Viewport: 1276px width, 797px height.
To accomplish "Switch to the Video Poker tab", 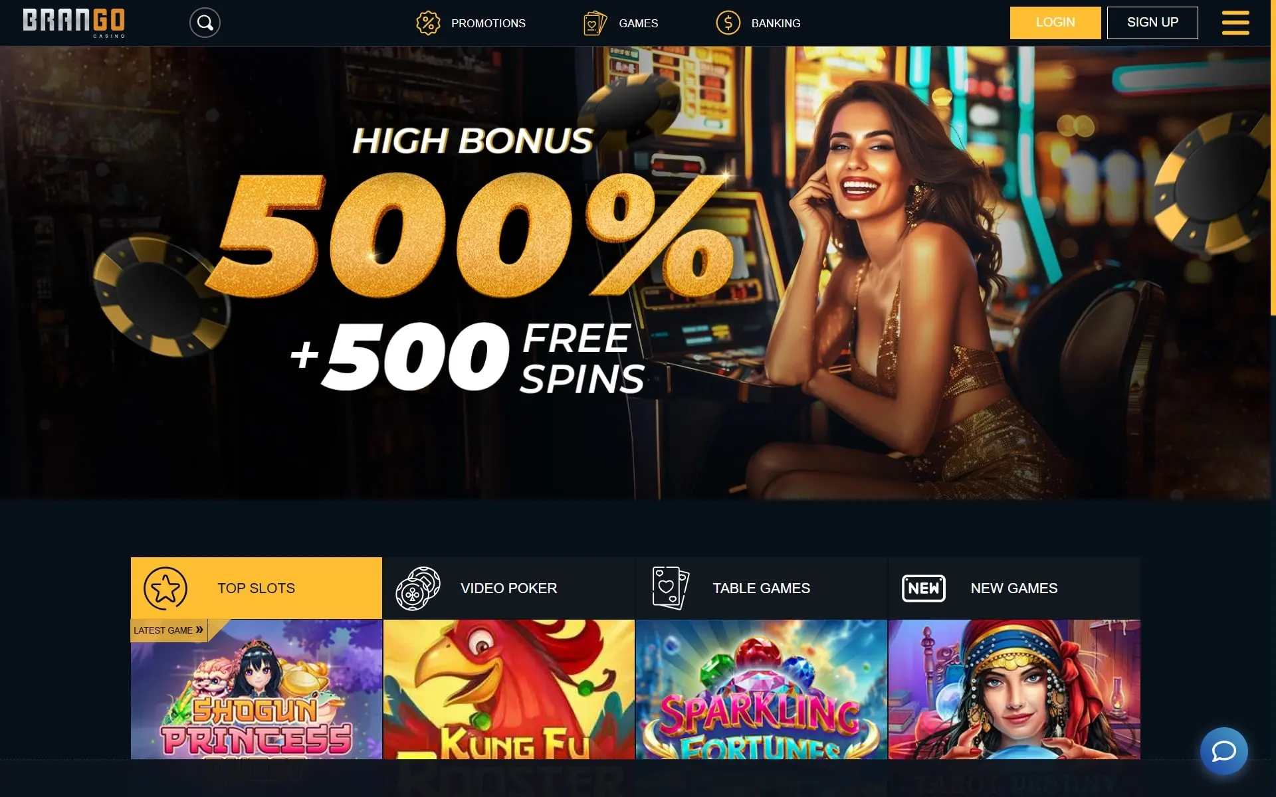I will pos(509,588).
